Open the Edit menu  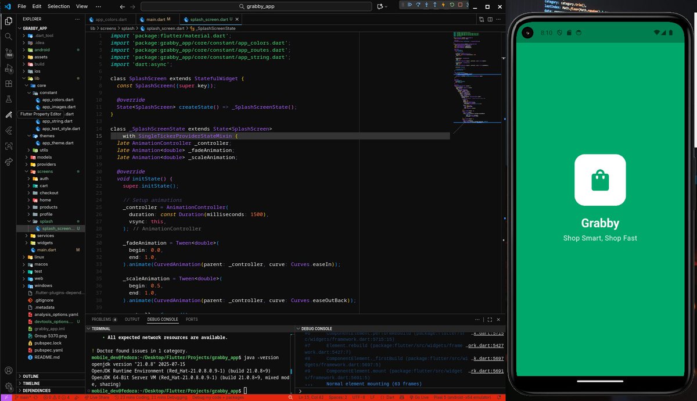(x=37, y=6)
